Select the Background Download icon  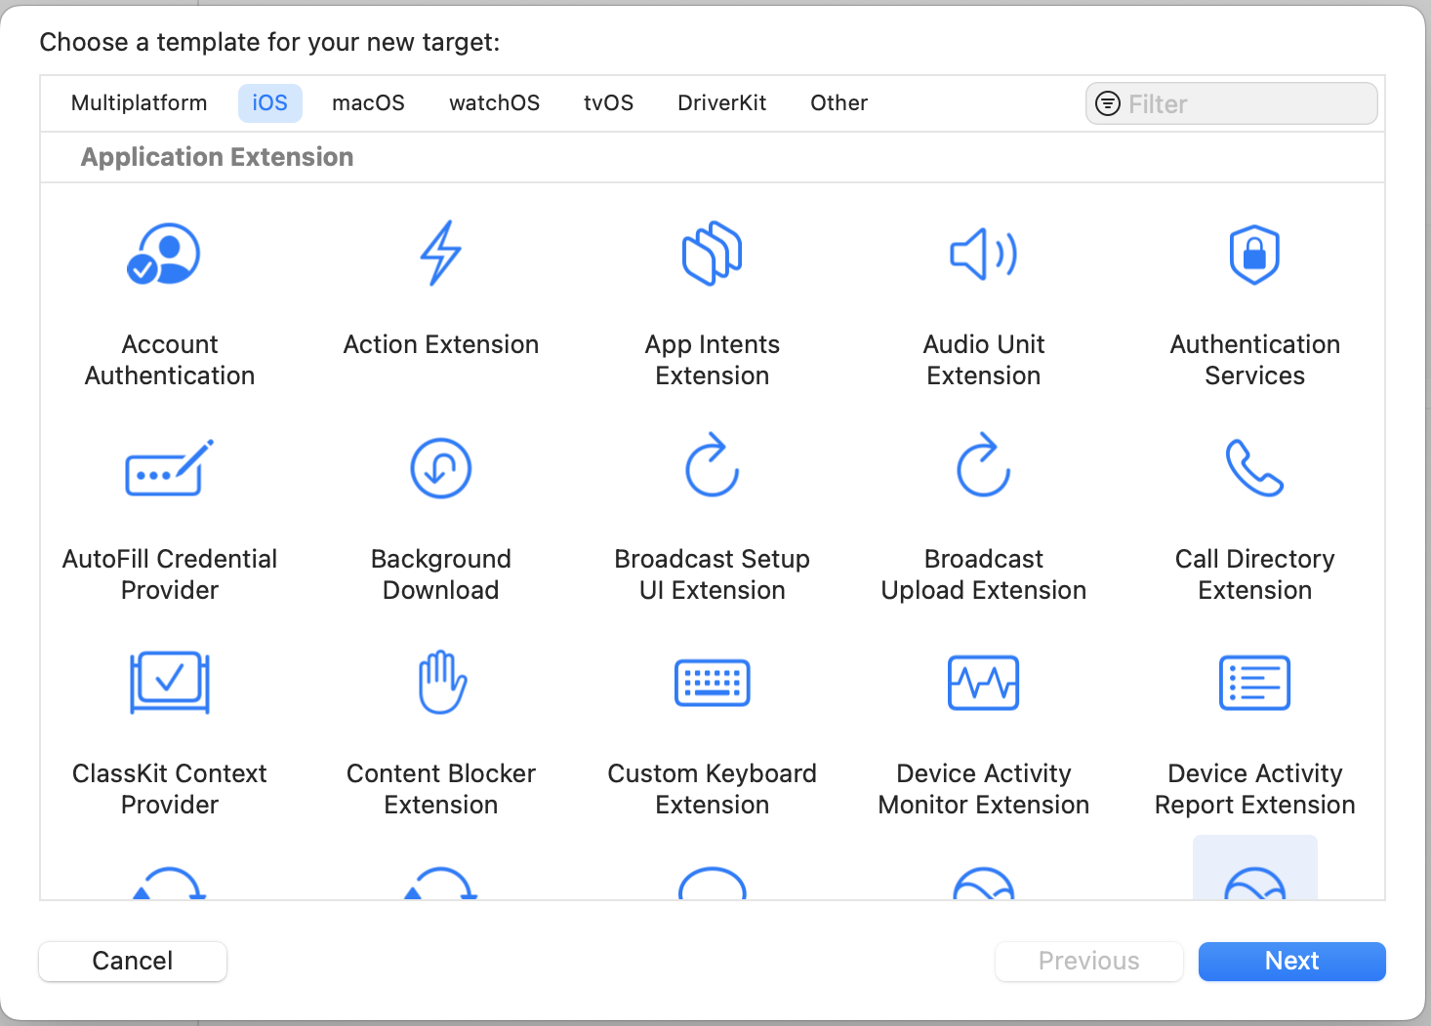click(x=441, y=468)
